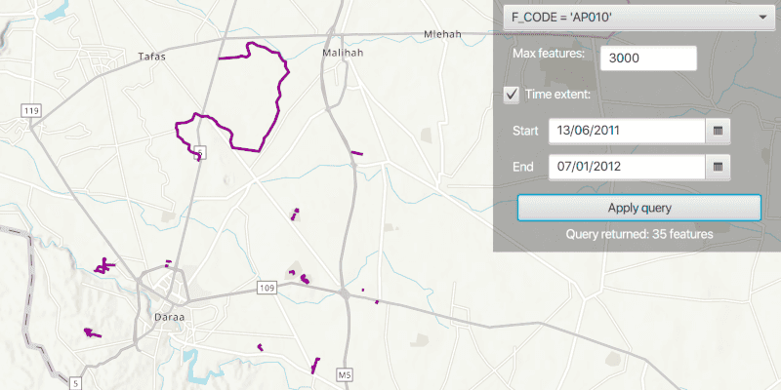
Task: Click the route 119 road shield
Action: click(30, 111)
